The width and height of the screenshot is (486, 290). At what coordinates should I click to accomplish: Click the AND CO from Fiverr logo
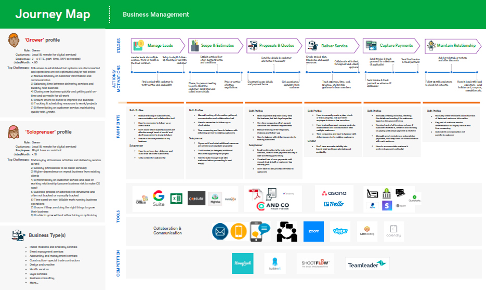tap(273, 206)
